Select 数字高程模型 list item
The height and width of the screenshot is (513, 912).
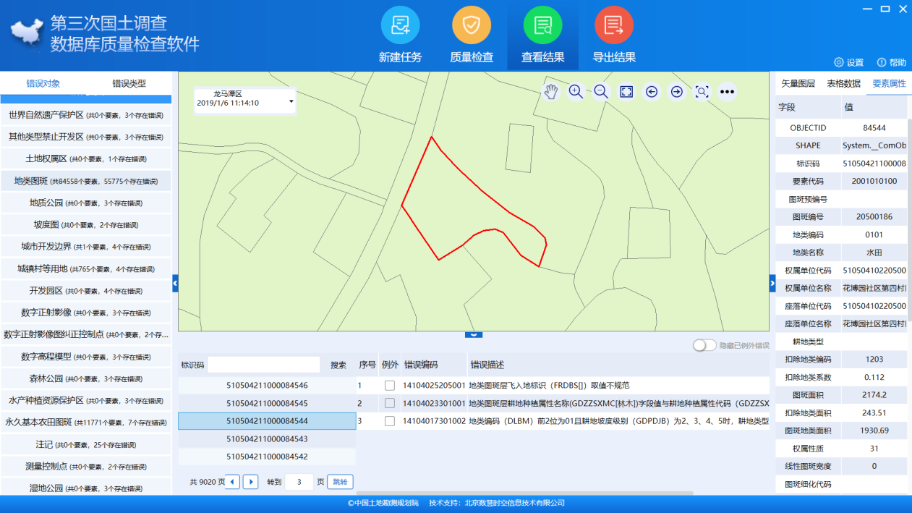click(85, 357)
